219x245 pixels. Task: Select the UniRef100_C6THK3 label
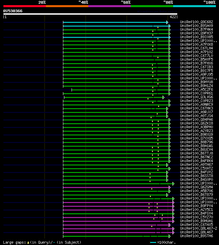pyautogui.click(x=196, y=108)
